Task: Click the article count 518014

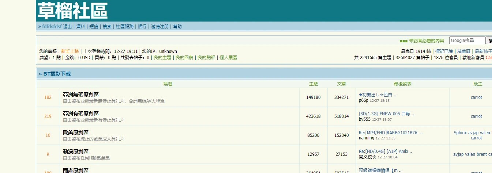Action: pyautogui.click(x=342, y=116)
